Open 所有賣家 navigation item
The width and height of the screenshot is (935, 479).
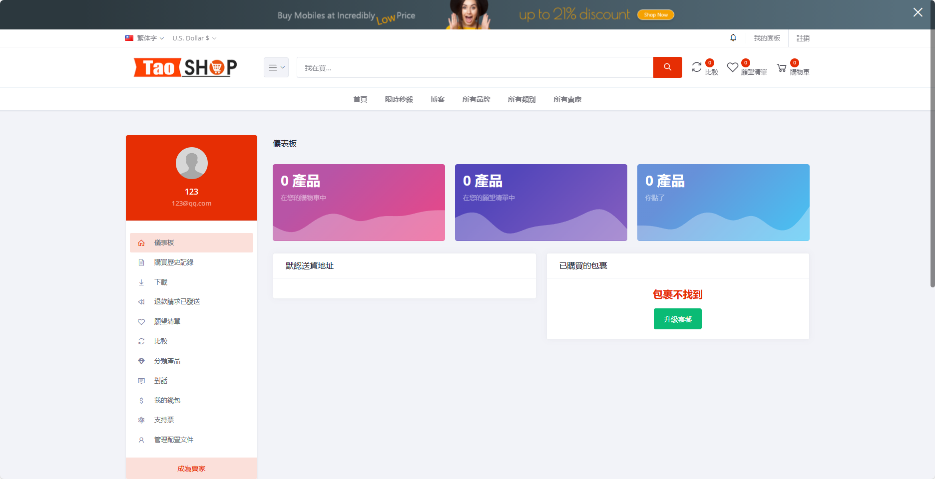tap(567, 99)
